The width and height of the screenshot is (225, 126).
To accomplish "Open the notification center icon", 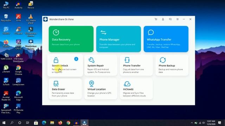I will (x=219, y=122).
